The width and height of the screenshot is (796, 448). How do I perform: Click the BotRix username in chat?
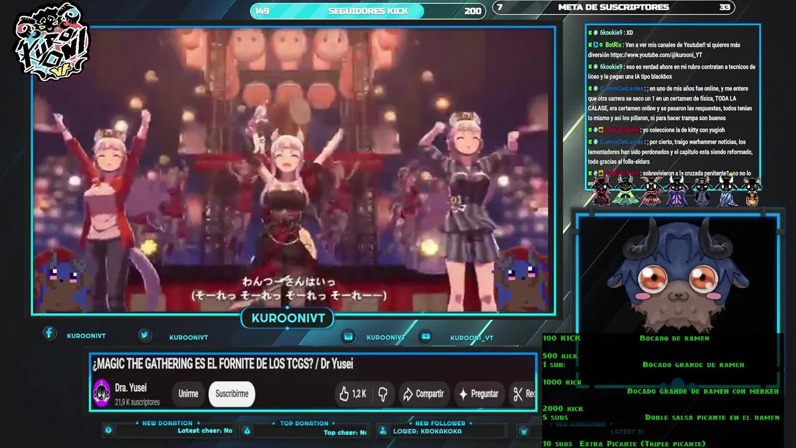coord(613,45)
